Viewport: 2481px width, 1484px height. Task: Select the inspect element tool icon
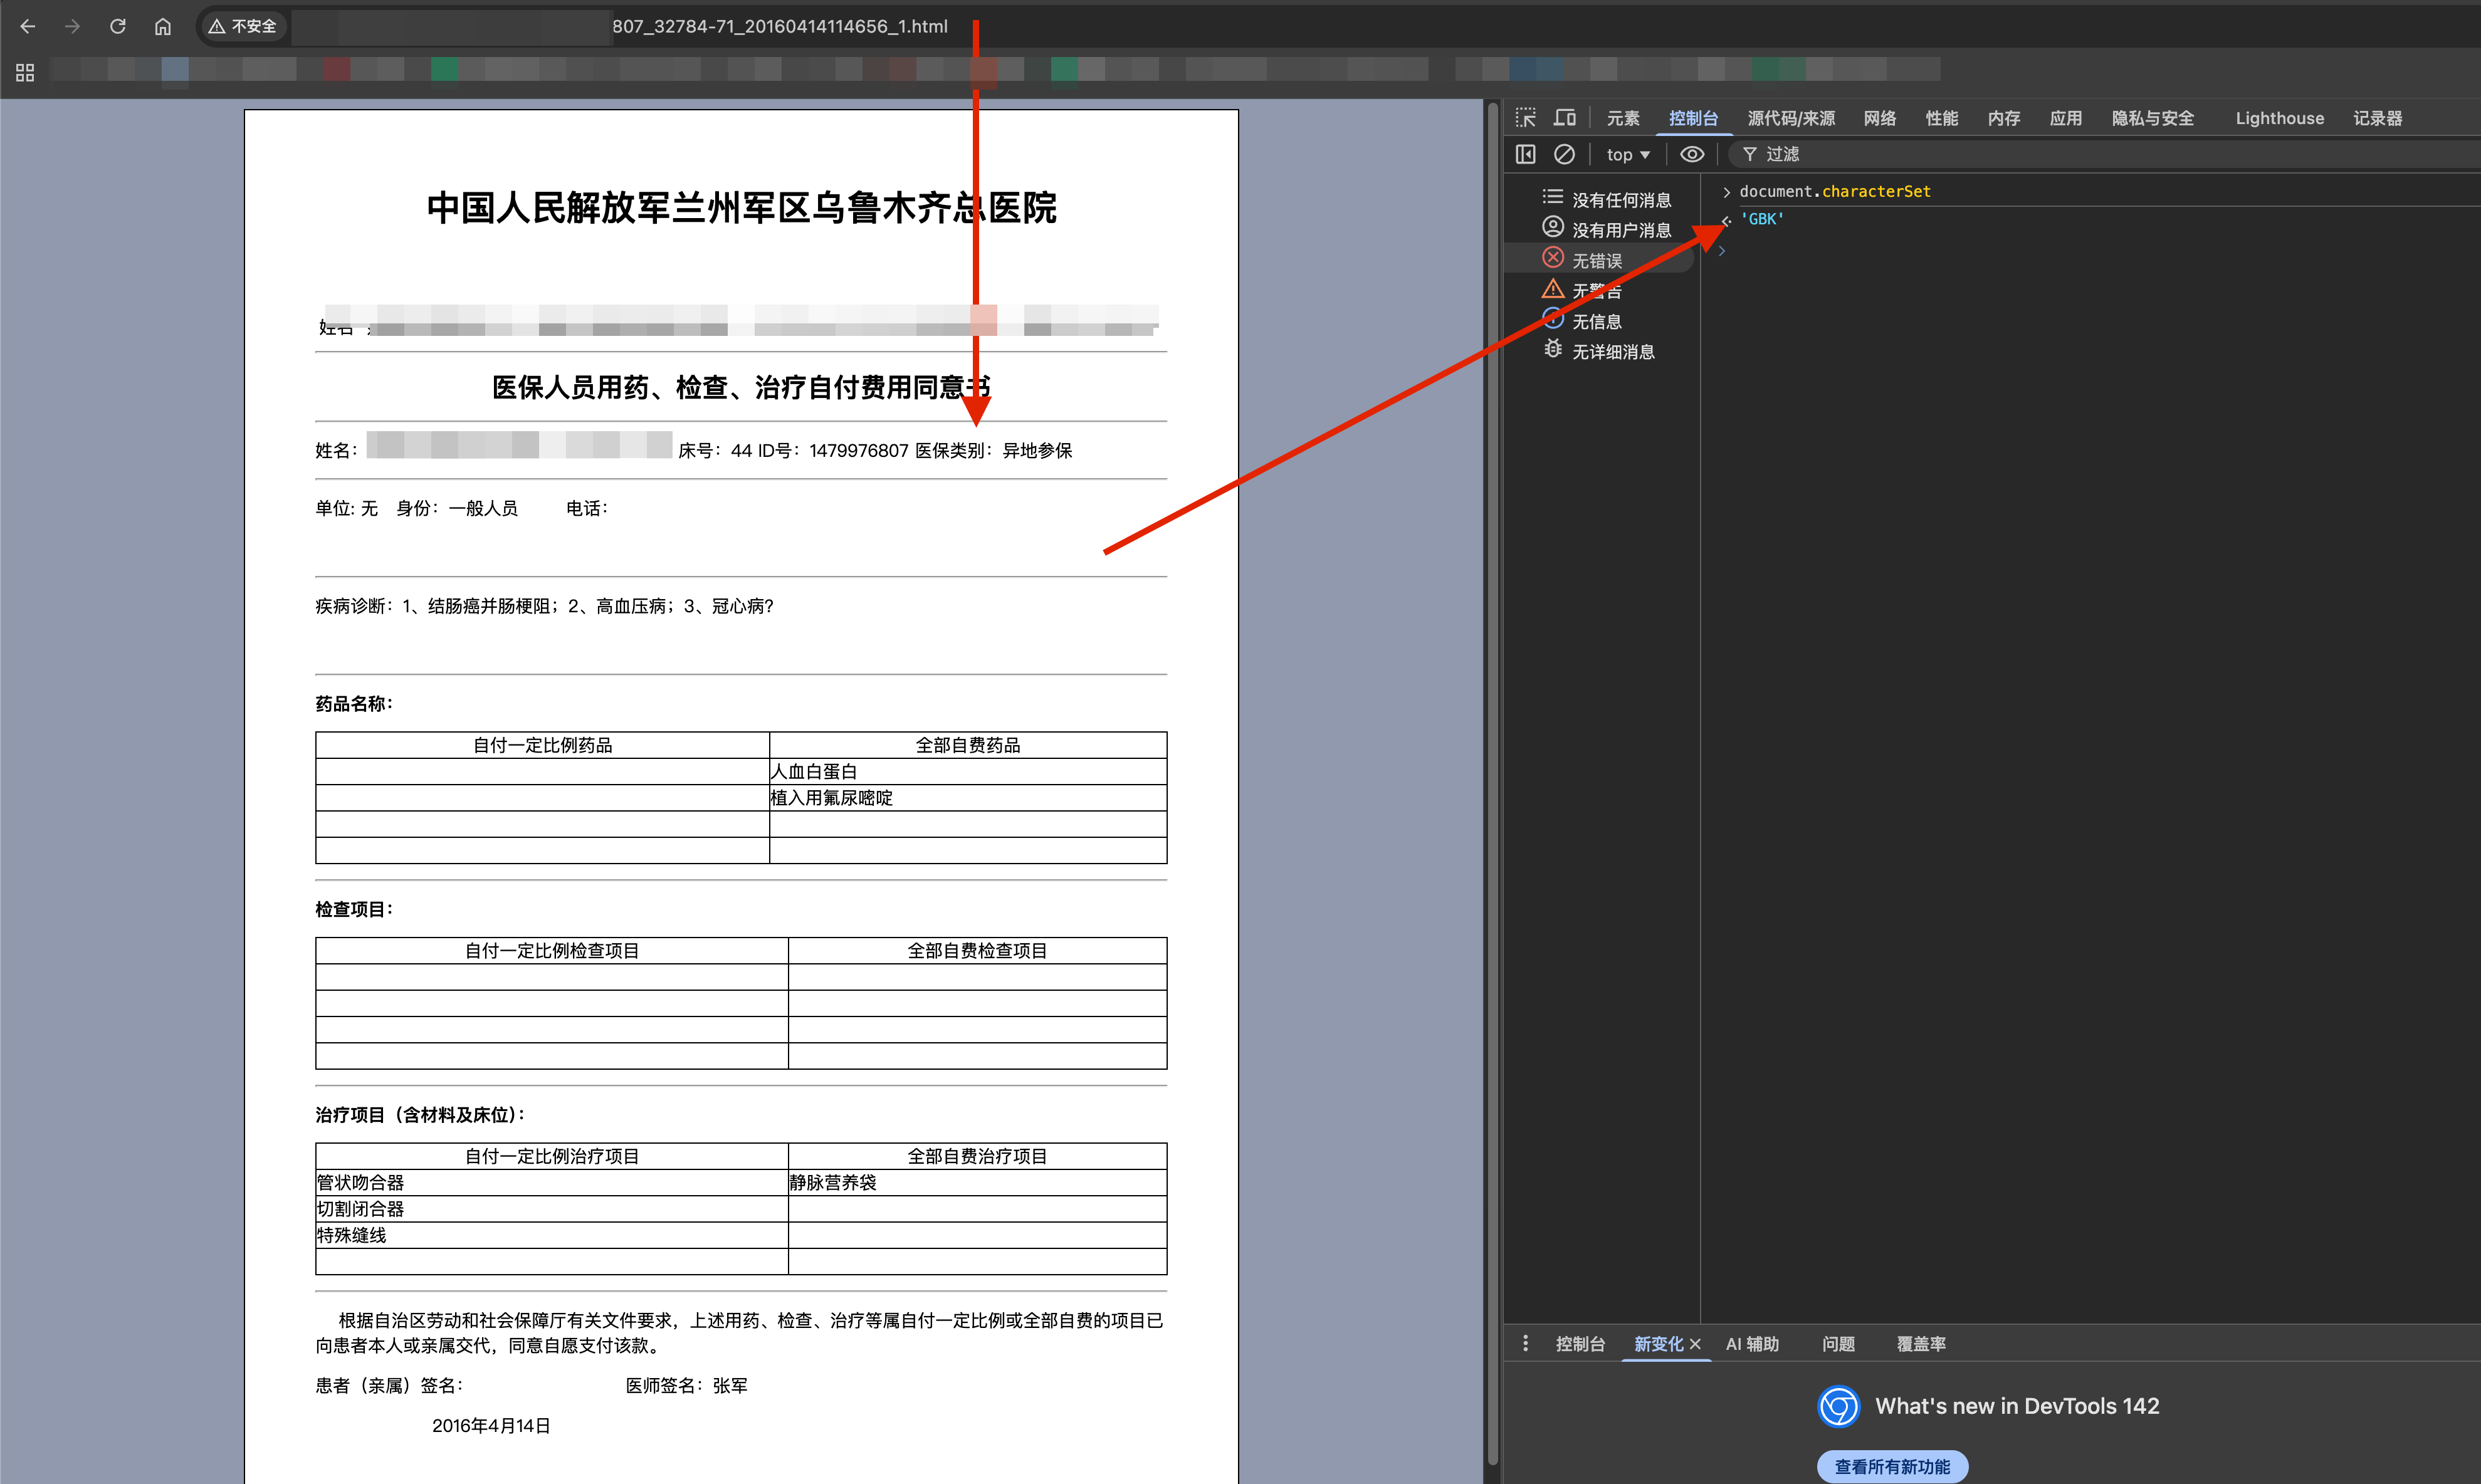pyautogui.click(x=1525, y=117)
